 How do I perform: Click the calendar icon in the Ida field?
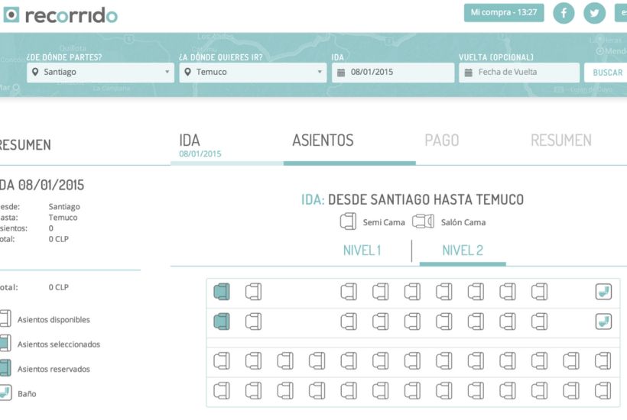click(341, 73)
